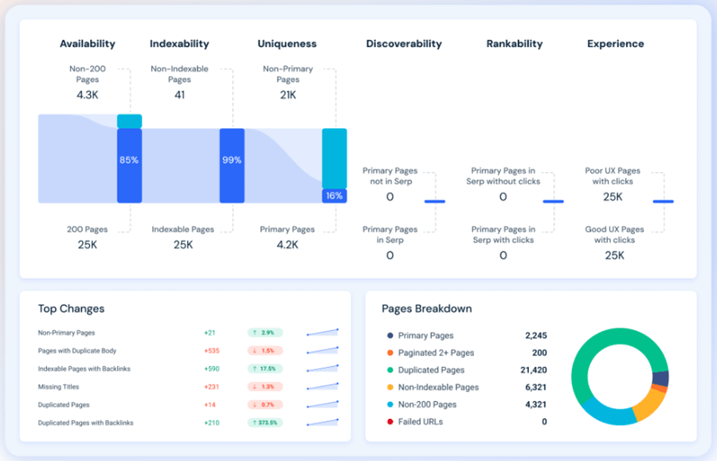Click the blue indicator line under Discoverability
The width and height of the screenshot is (717, 461).
tap(434, 201)
